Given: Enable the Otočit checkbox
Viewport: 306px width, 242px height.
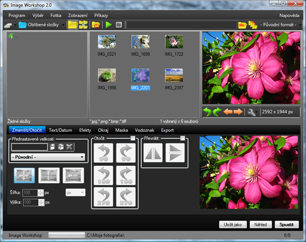Looking at the screenshot, I should coord(133,139).
